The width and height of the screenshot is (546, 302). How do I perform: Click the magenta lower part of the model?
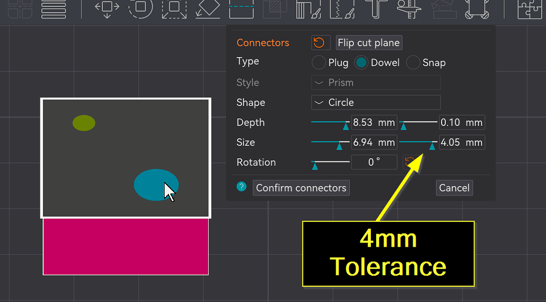pyautogui.click(x=126, y=246)
